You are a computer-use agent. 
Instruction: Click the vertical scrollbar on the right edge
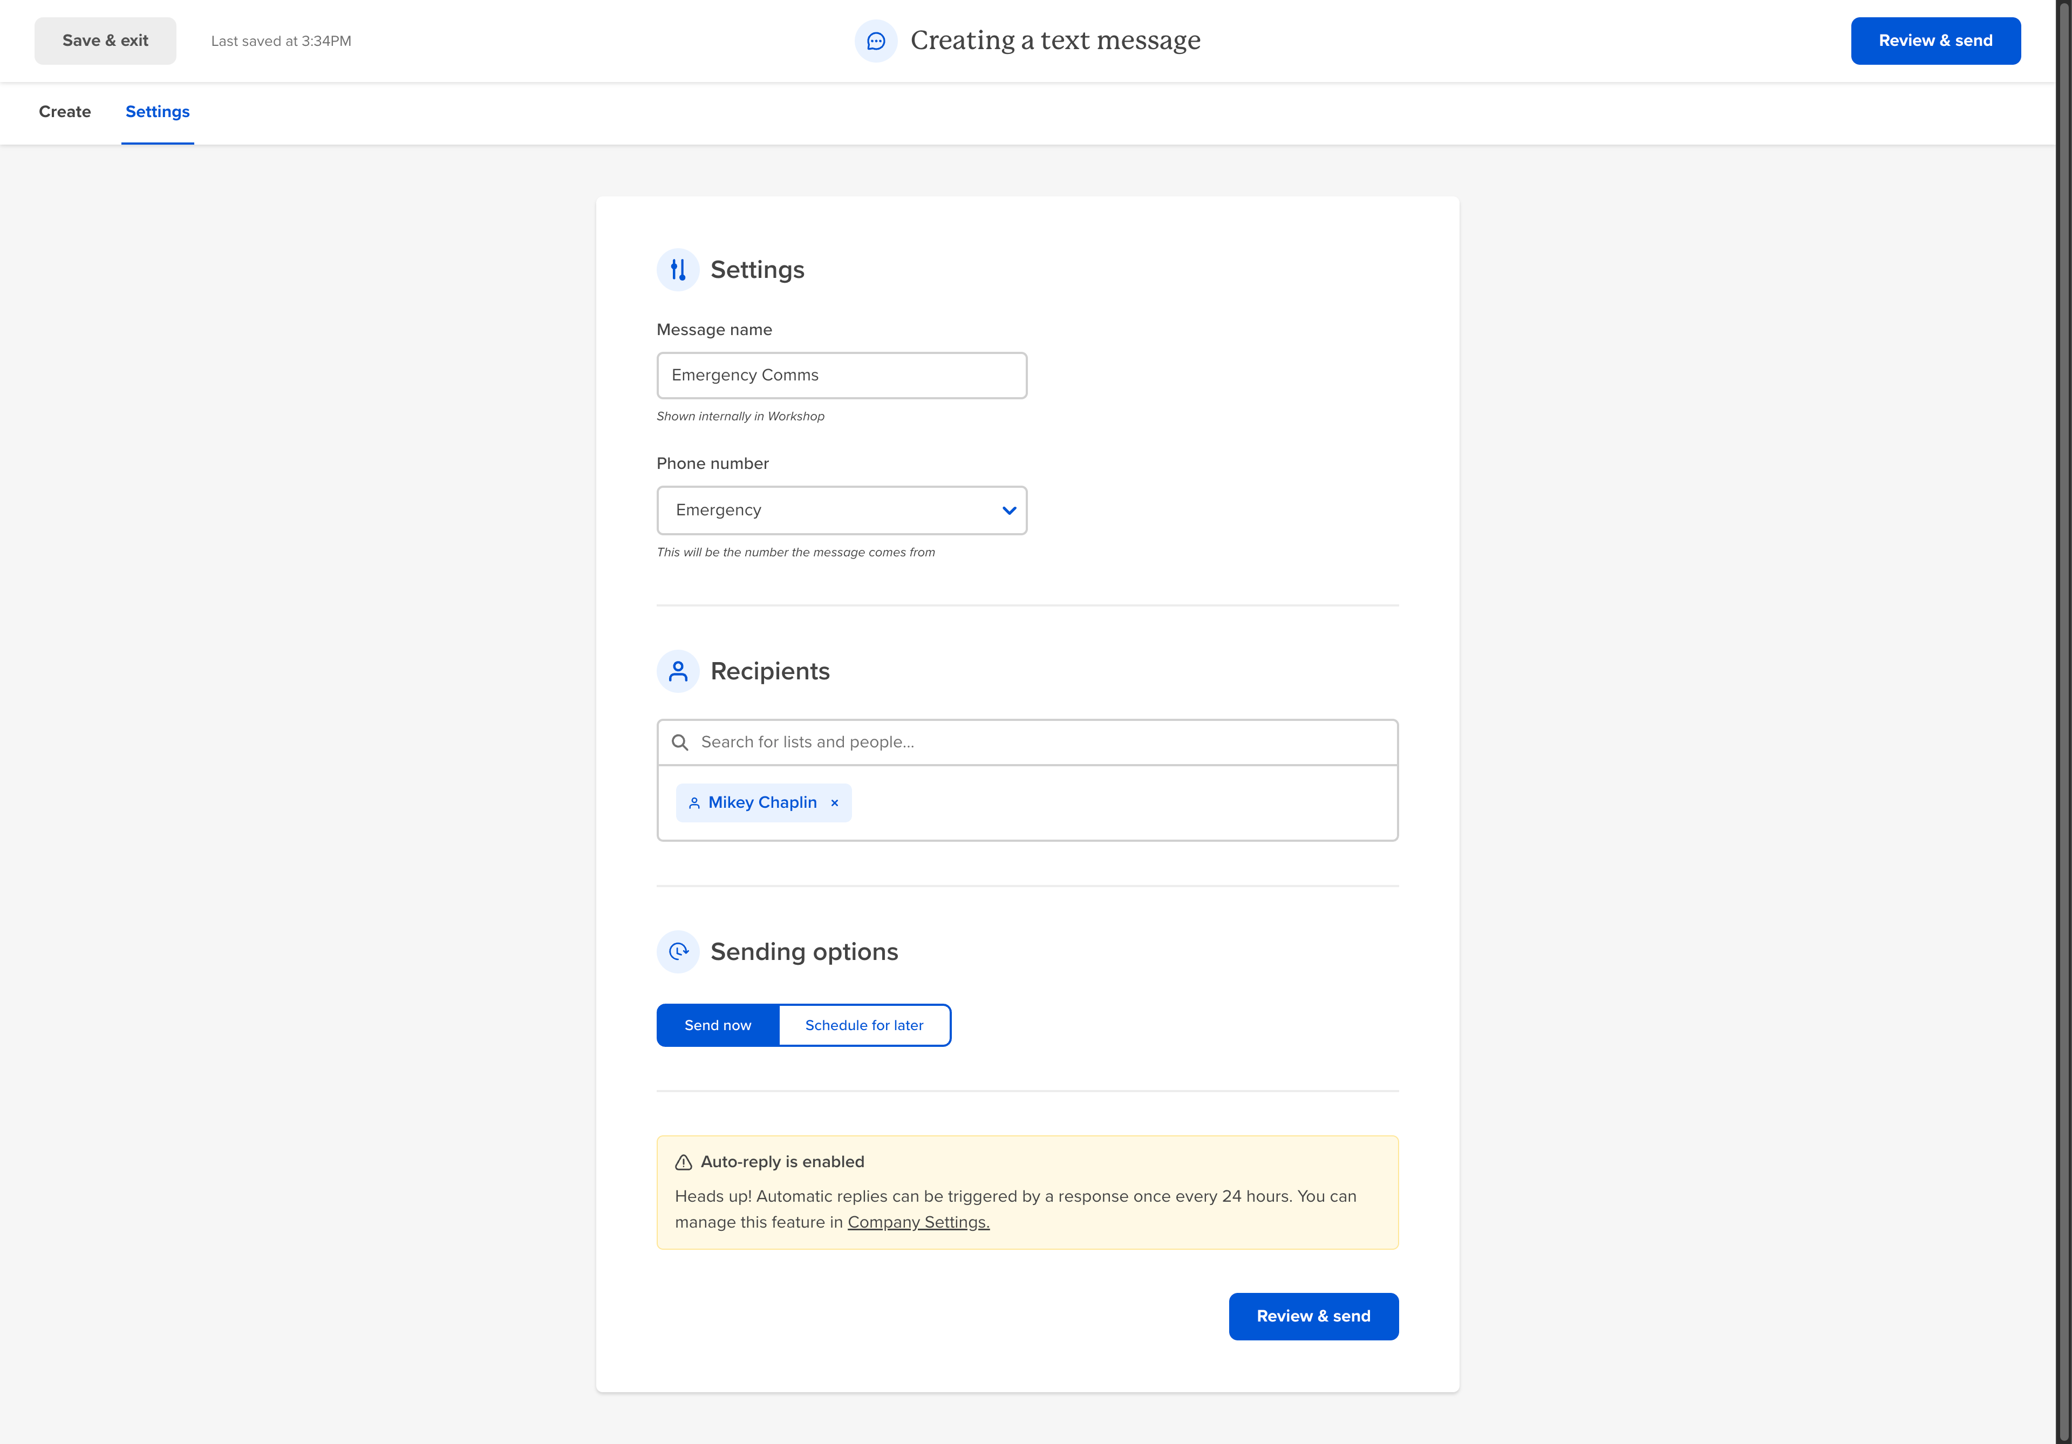pos(2063,722)
